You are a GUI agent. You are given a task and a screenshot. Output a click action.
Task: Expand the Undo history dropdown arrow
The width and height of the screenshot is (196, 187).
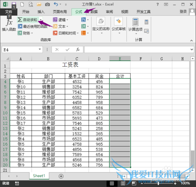click(x=60, y=4)
